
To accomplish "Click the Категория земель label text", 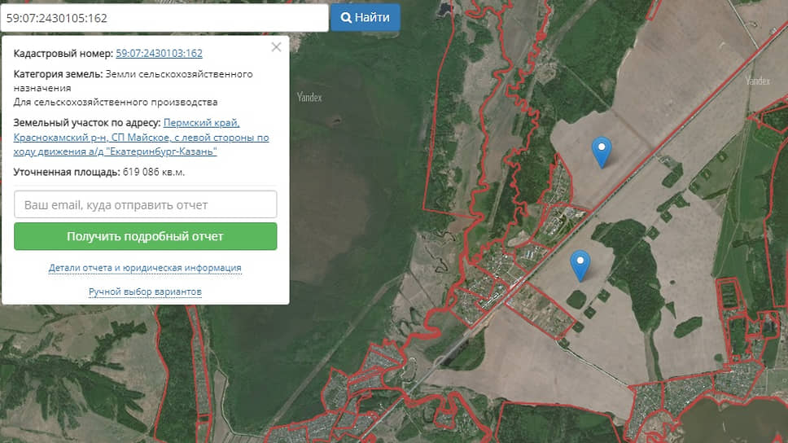I will coord(58,74).
